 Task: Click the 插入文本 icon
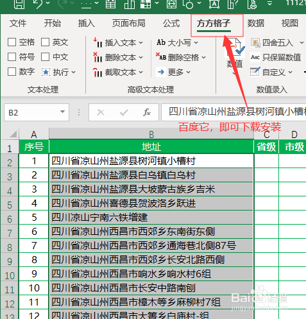(x=98, y=42)
